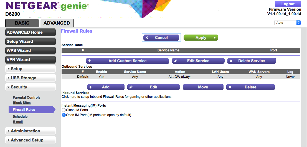Click the arrow icon on Apply button
Viewport: 307px width, 147px height.
point(215,38)
